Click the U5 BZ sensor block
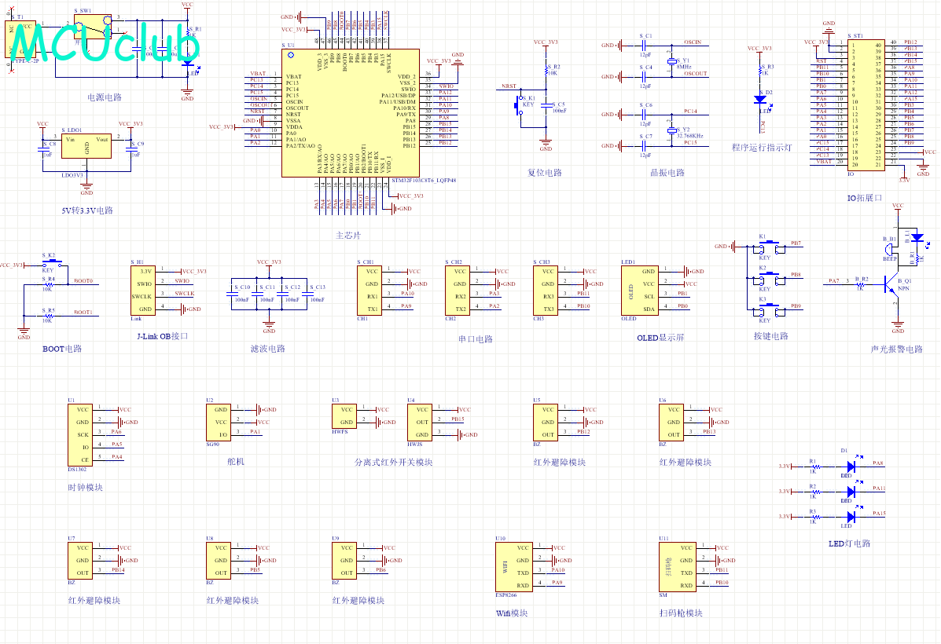The height and width of the screenshot is (644, 941). point(546,423)
